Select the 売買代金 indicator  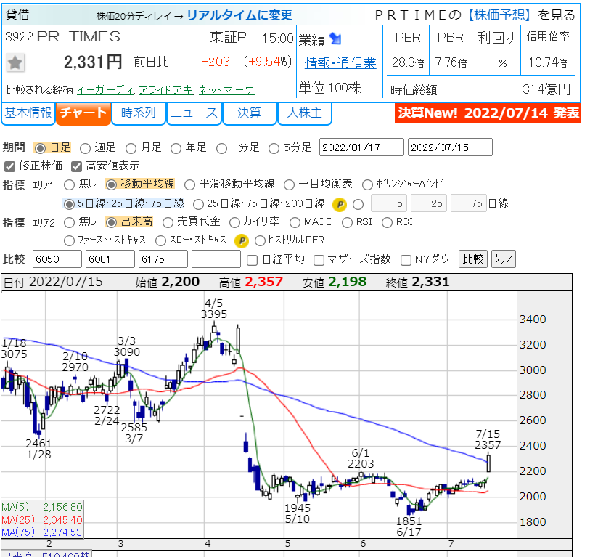point(168,222)
